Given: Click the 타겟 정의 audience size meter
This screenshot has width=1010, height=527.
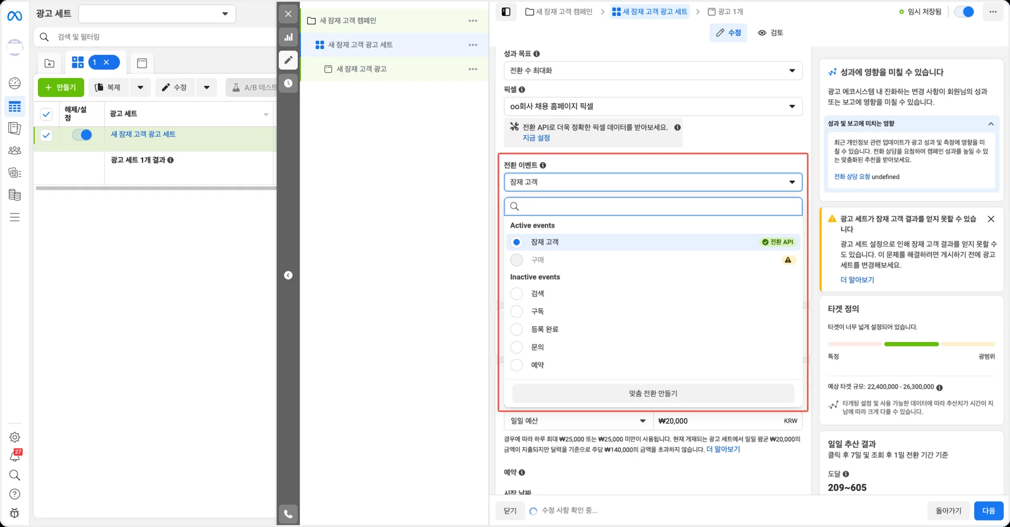Looking at the screenshot, I should (x=911, y=344).
